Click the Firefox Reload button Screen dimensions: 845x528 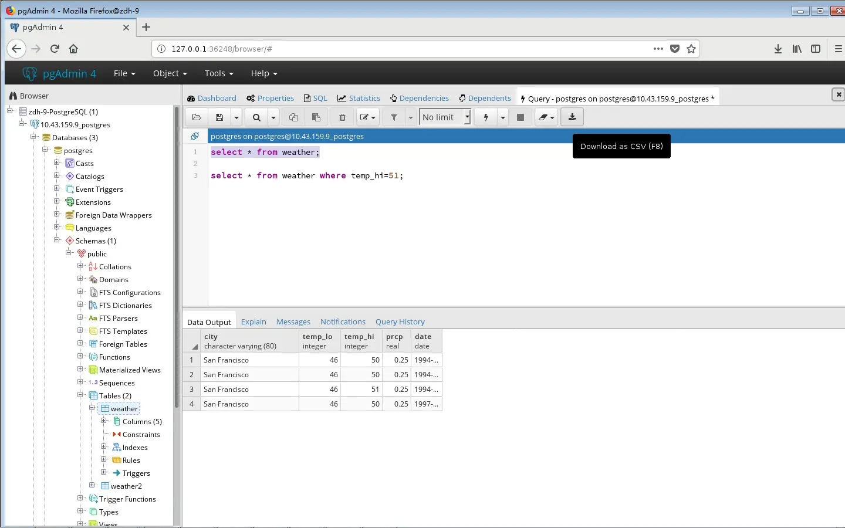pos(55,49)
